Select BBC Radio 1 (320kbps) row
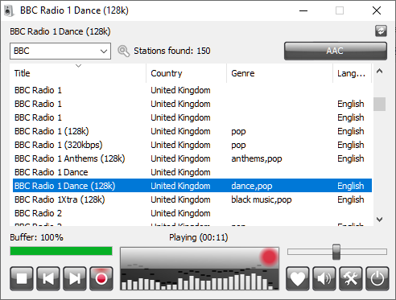Screen dimensions: 396x300 tap(192, 145)
